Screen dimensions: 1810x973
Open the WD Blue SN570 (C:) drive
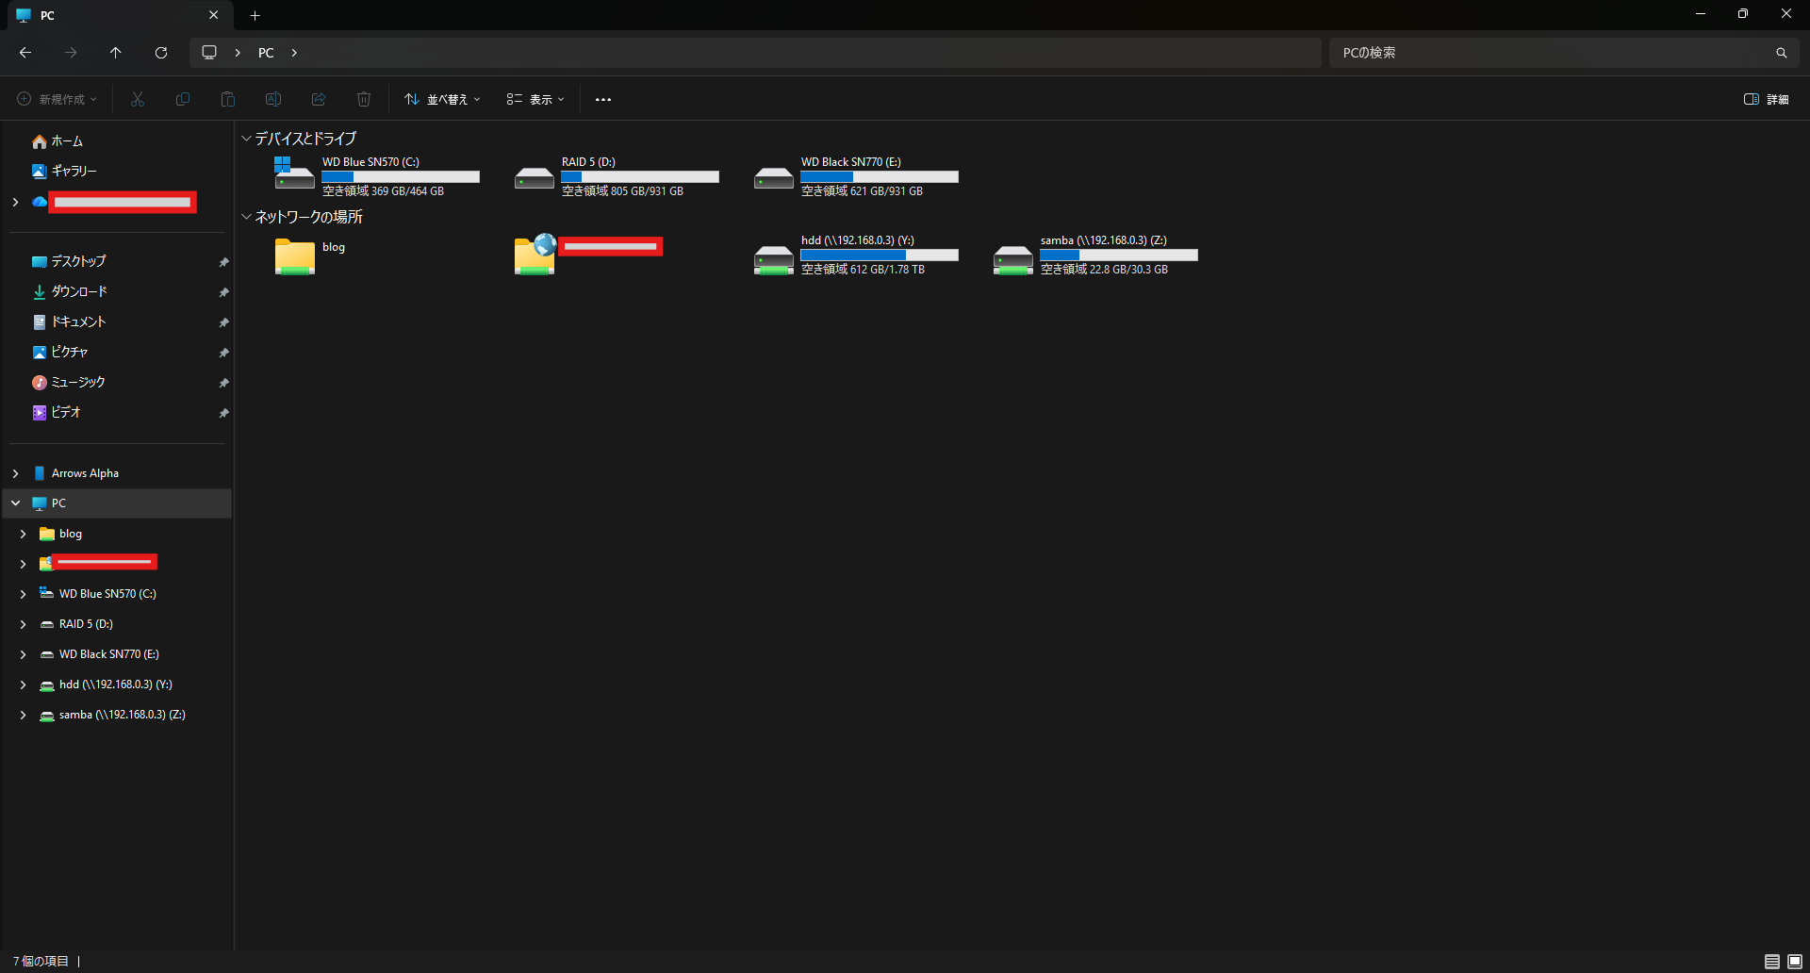click(295, 175)
